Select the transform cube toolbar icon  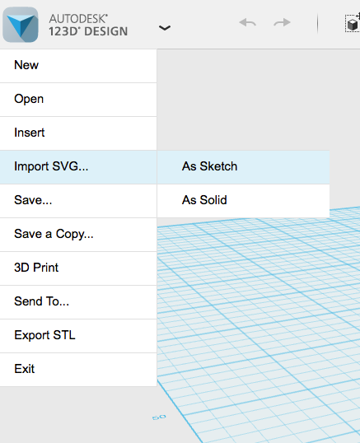pyautogui.click(x=353, y=23)
